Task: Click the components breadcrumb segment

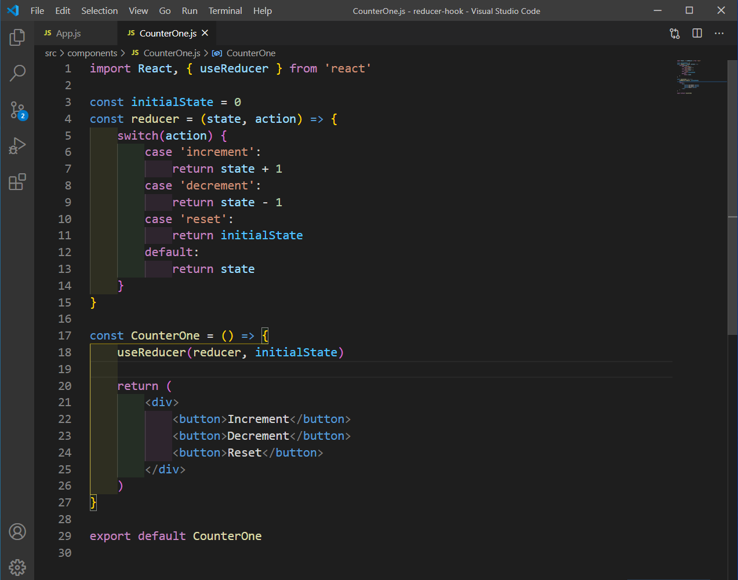Action: point(92,53)
